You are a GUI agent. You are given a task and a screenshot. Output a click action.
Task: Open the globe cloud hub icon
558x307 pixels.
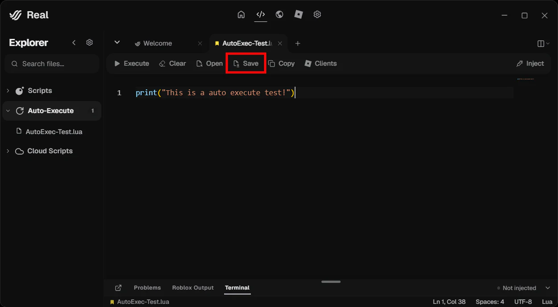coord(279,15)
